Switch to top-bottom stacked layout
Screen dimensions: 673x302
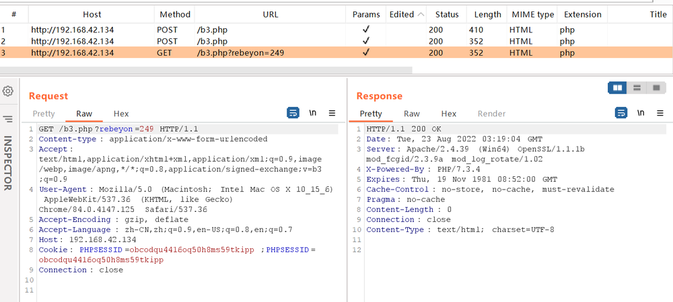tap(636, 88)
